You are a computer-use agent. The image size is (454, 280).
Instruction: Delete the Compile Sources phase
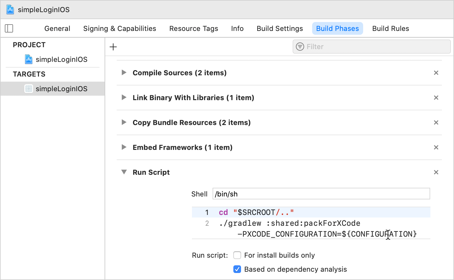pos(436,73)
